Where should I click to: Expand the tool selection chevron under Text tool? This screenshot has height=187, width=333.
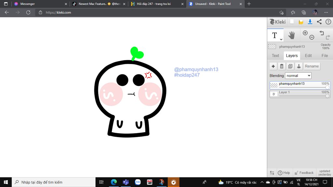coord(281,39)
